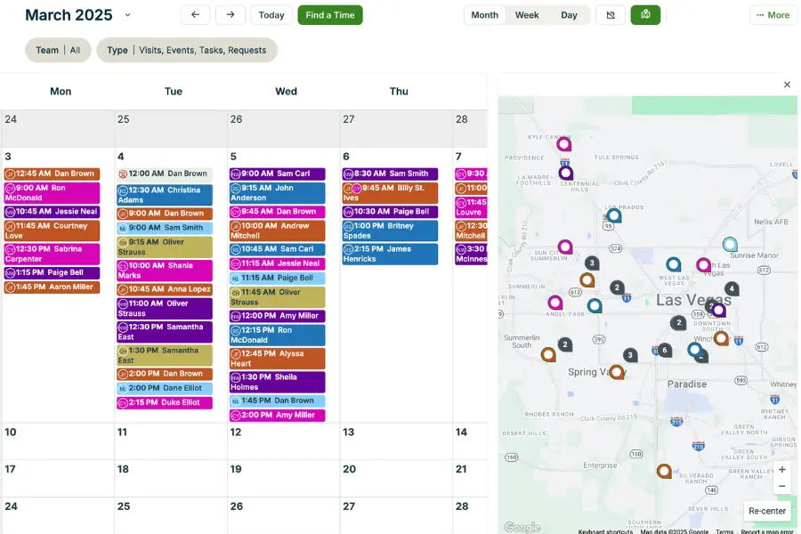801x534 pixels.
Task: Click the Find a Time button
Action: pos(330,15)
